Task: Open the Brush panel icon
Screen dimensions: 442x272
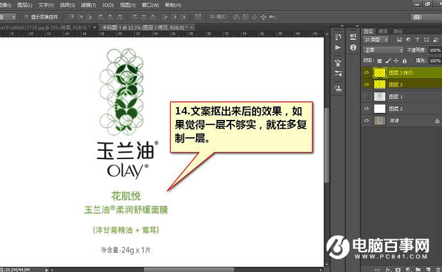Action: tap(338, 62)
